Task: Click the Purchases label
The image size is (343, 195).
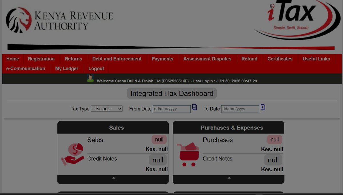Action: point(218,140)
